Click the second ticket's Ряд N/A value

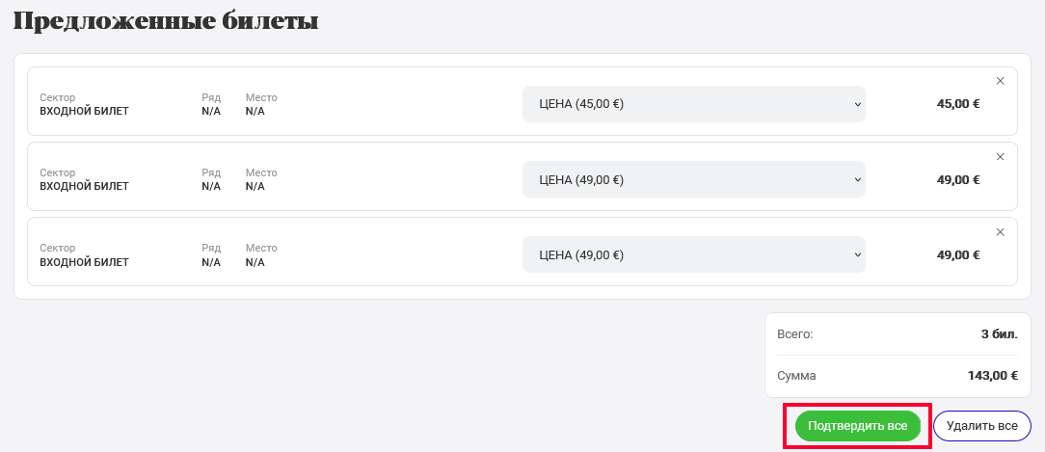click(211, 187)
